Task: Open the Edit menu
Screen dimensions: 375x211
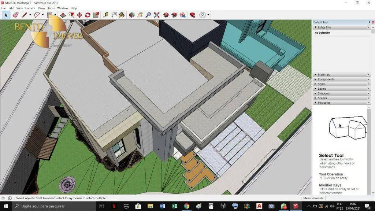Action: (11, 8)
